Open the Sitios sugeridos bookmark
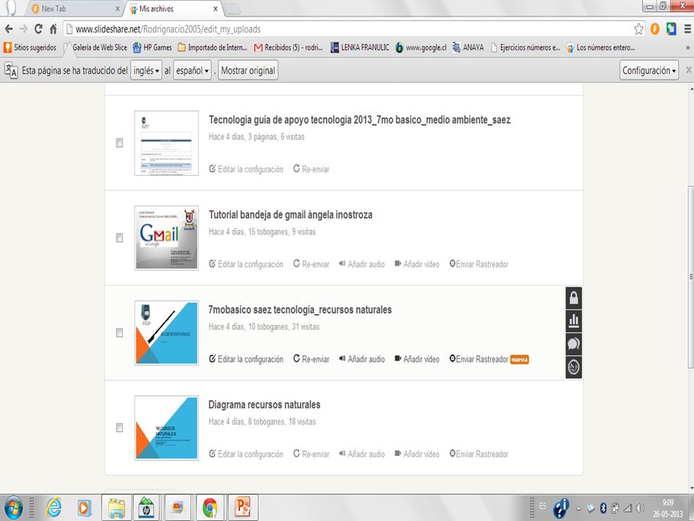The image size is (694, 521). coord(30,48)
